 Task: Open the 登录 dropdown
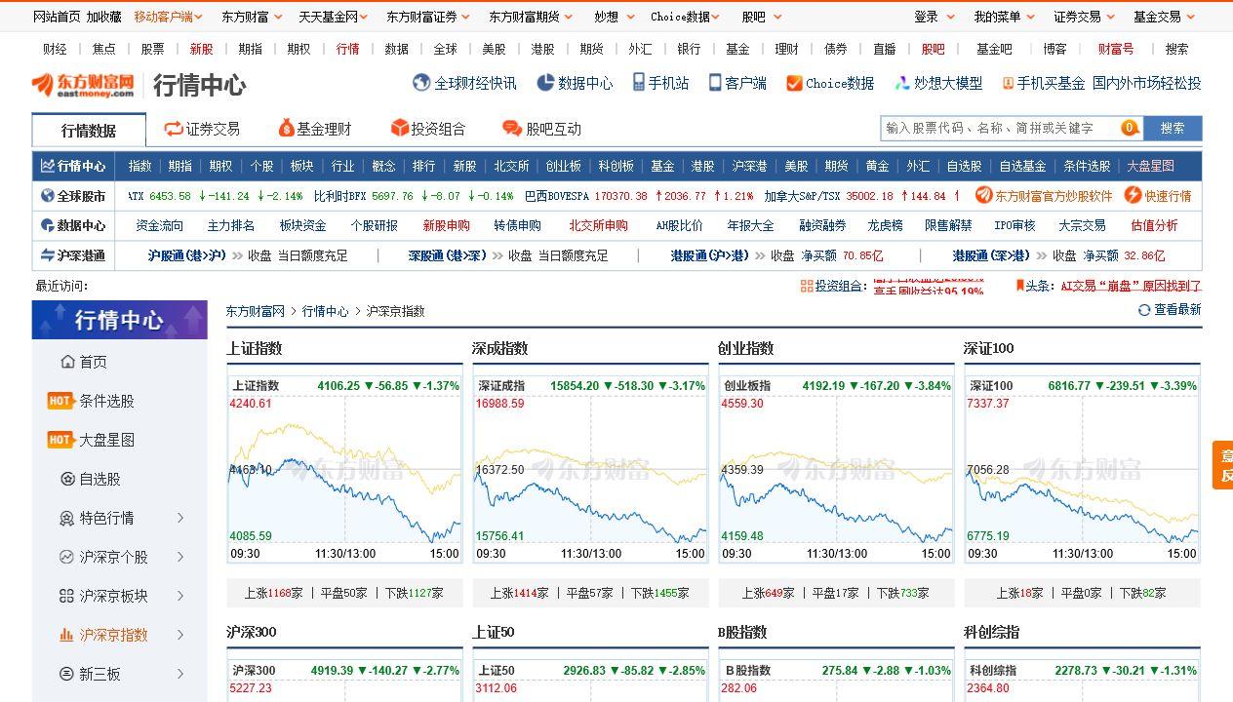pyautogui.click(x=934, y=17)
